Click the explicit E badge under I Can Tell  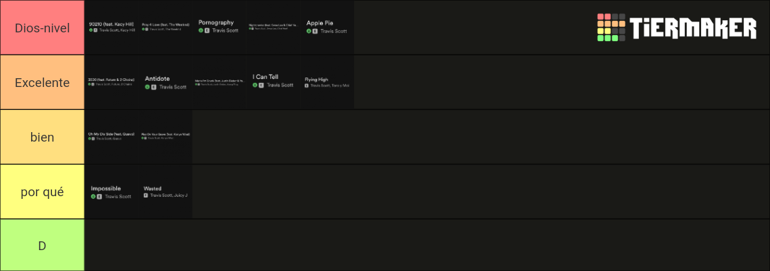click(x=261, y=85)
